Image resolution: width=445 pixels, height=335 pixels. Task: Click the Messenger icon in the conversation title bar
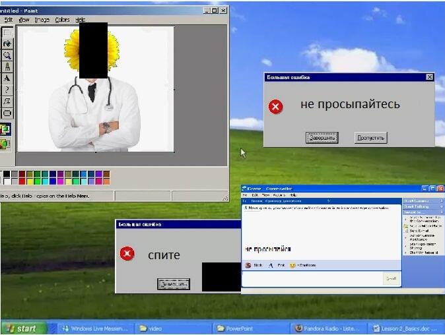(x=244, y=189)
